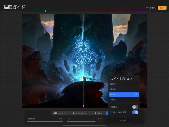Open the オプション button below the popup
The image size is (169, 127).
pyautogui.click(x=124, y=120)
